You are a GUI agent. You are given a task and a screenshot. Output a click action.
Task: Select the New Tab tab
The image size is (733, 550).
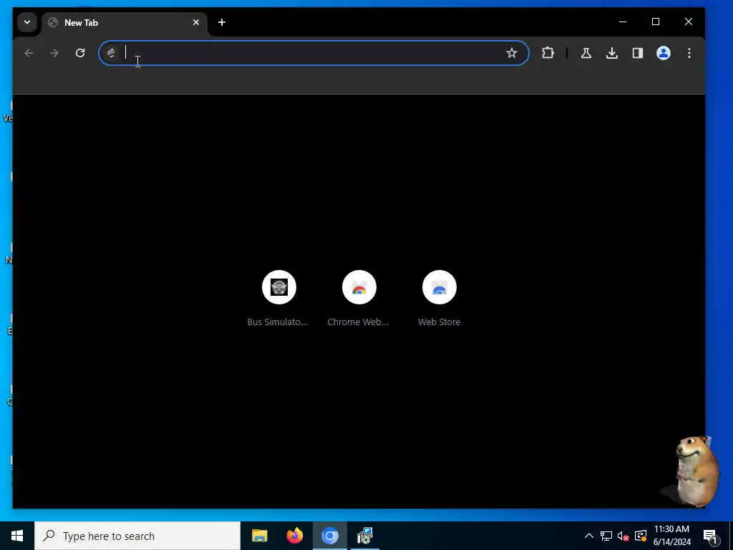pos(125,22)
